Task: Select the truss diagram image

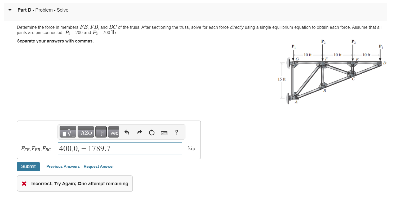Action: (x=332, y=73)
